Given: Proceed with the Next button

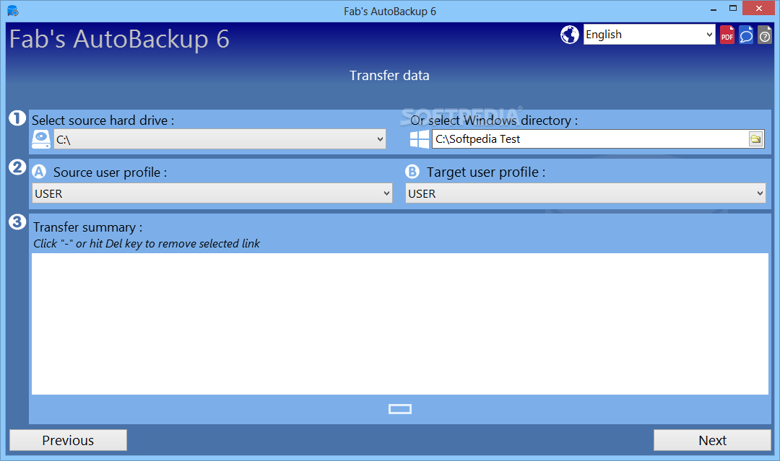Looking at the screenshot, I should tap(712, 440).
